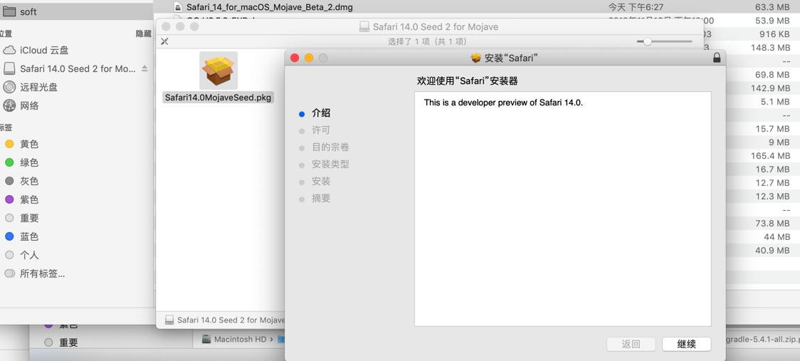
Task: Open 网络 in Finder sidebar
Action: [x=29, y=105]
